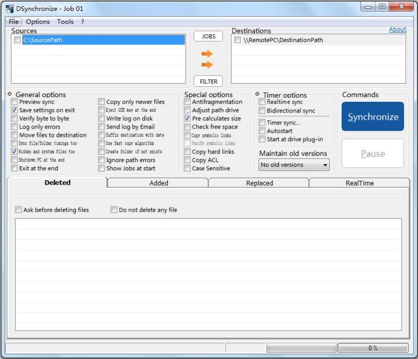The image size is (418, 359).
Task: Open the About link
Action: pos(398,30)
